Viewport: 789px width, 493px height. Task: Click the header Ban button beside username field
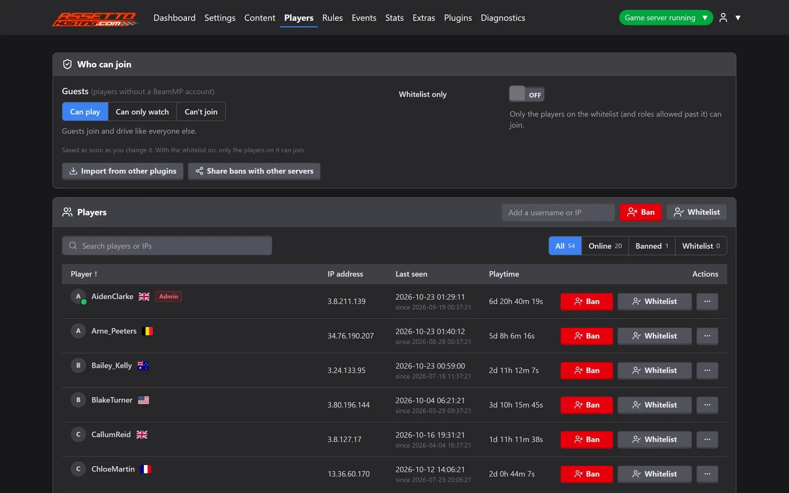[641, 212]
